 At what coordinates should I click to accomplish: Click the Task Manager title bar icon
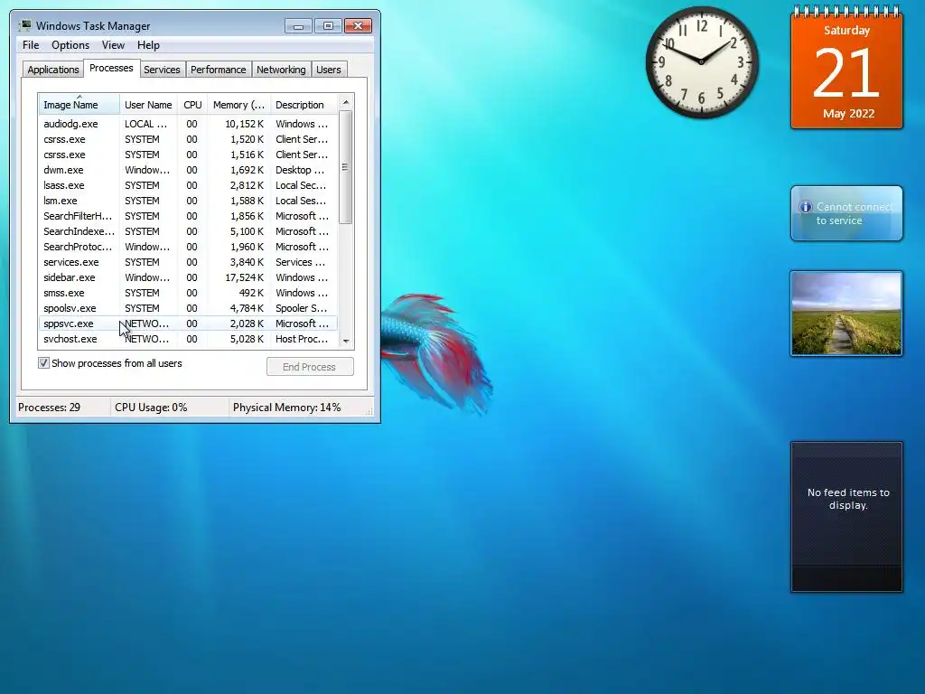pos(24,25)
